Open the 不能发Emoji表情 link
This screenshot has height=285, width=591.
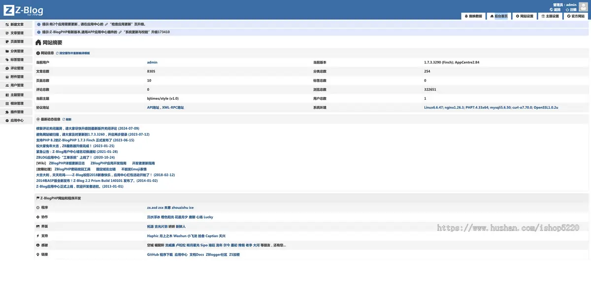point(134,169)
